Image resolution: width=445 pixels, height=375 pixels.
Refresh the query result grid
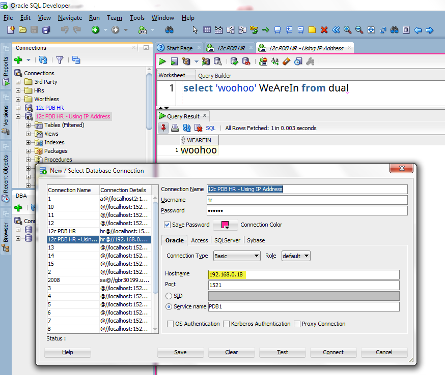[x=186, y=128]
